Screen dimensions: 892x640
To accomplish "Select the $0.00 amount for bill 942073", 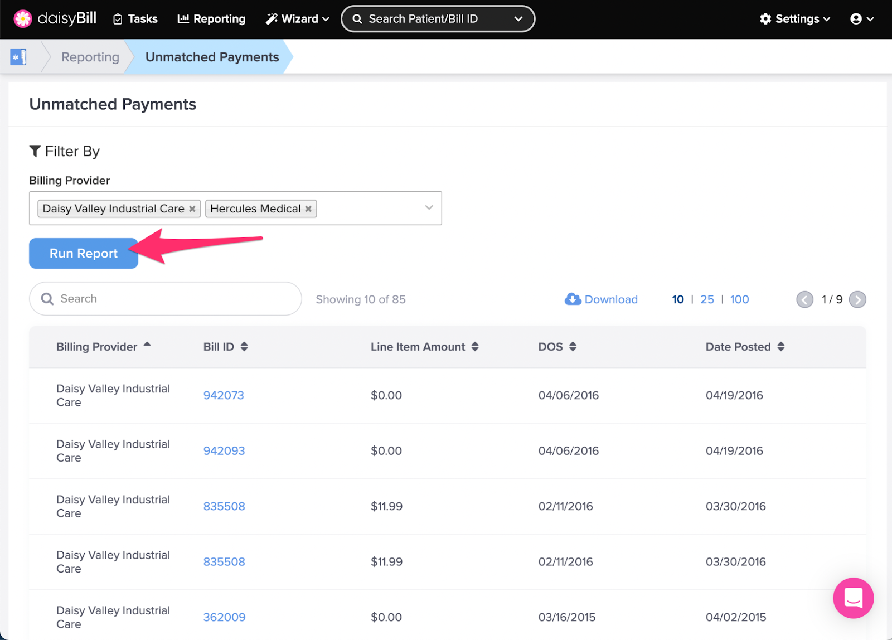I will coord(386,395).
